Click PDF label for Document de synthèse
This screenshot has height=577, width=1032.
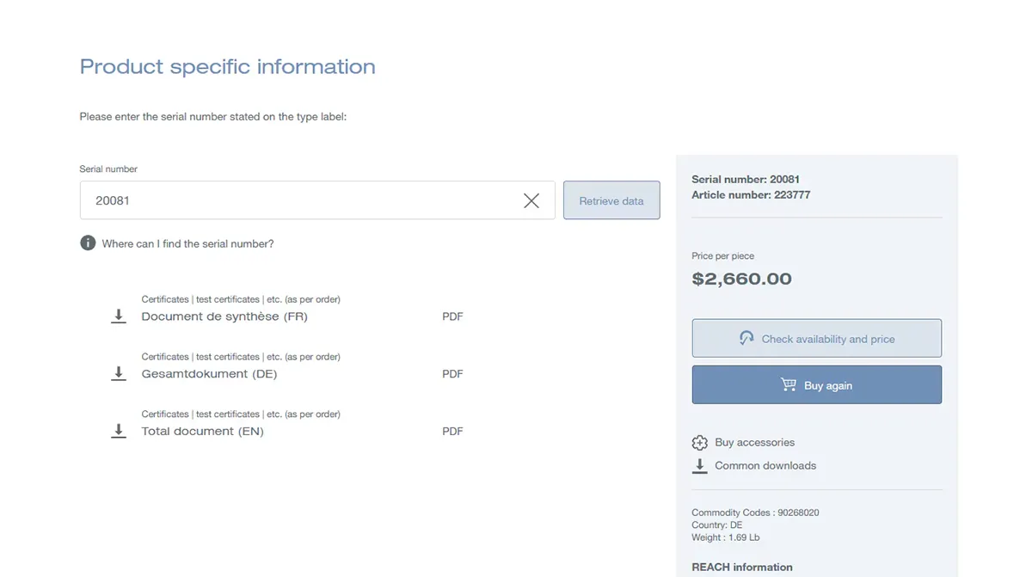pos(452,316)
